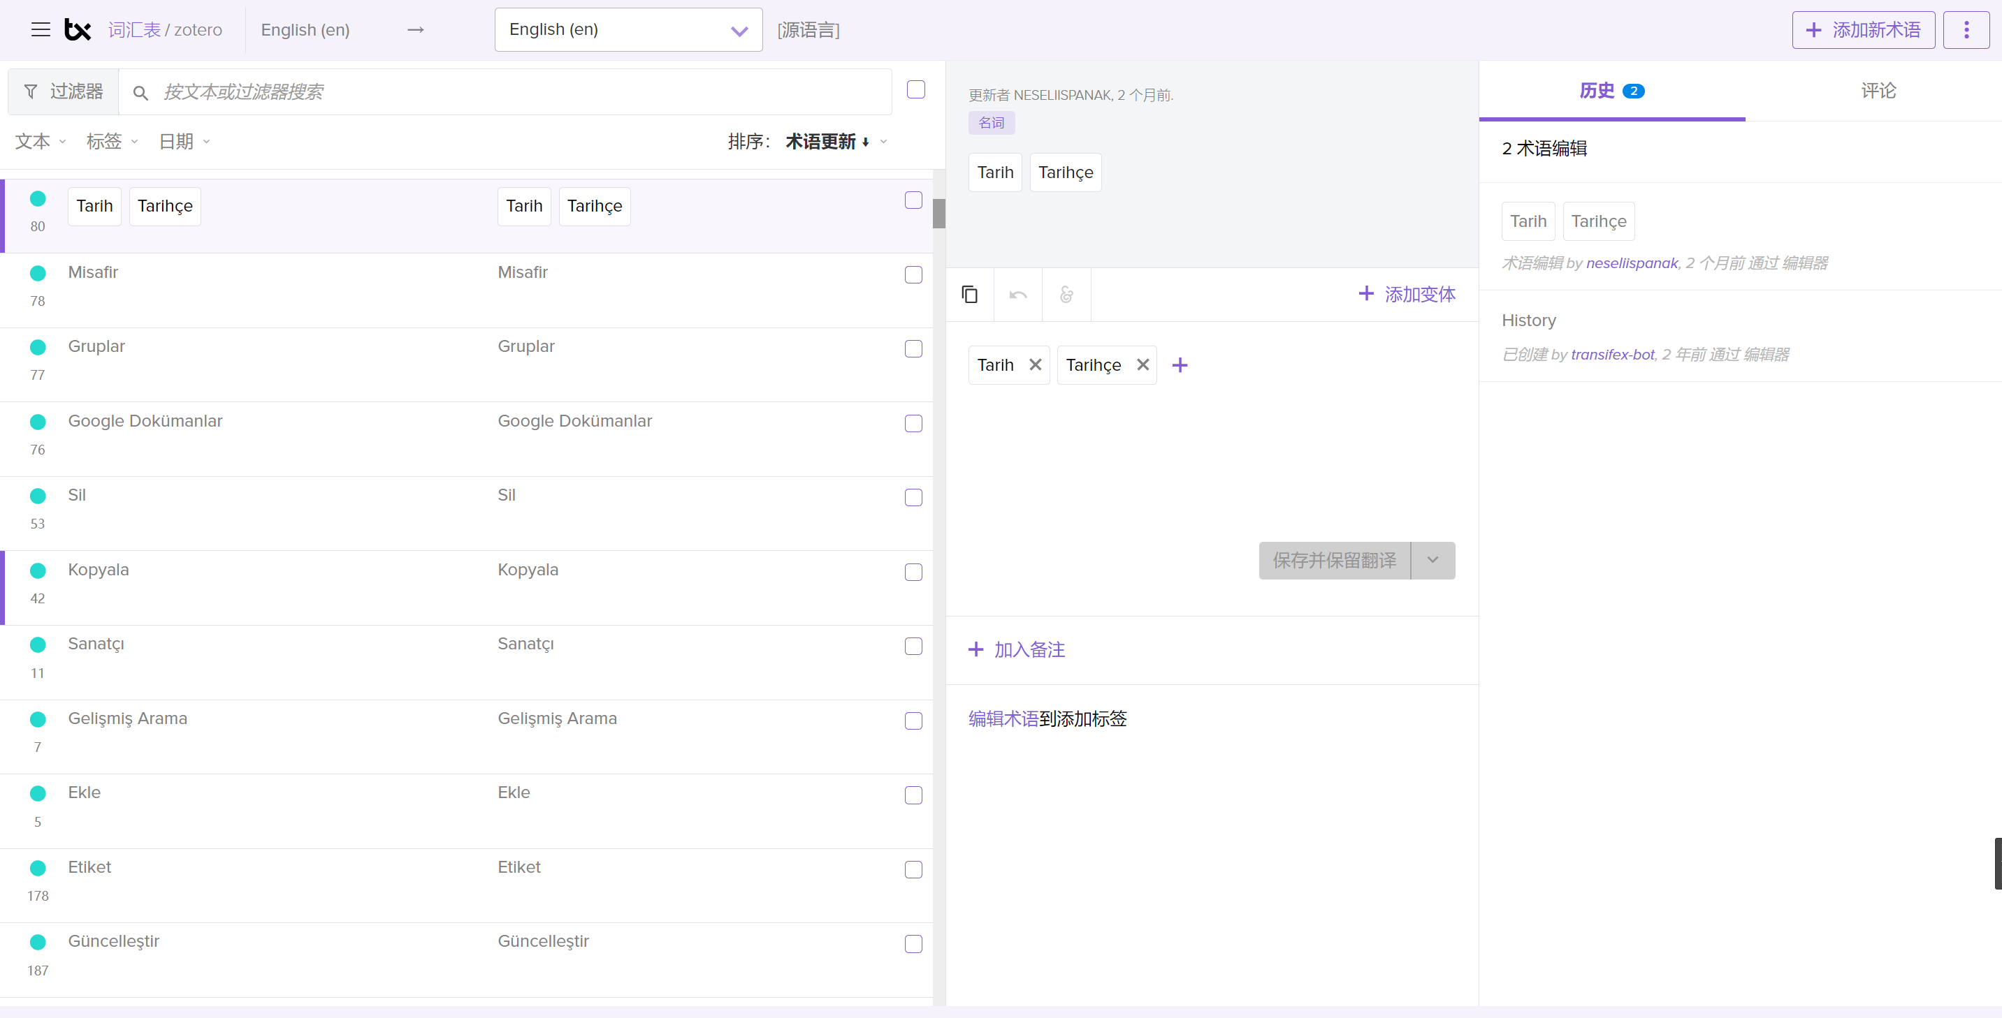Click the 编辑术语 link
The height and width of the screenshot is (1018, 2002).
coord(1003,718)
